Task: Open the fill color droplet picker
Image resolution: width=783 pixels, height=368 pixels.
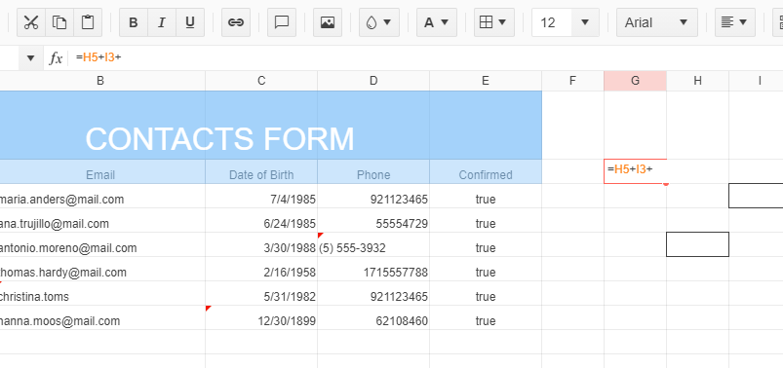Action: [x=379, y=22]
